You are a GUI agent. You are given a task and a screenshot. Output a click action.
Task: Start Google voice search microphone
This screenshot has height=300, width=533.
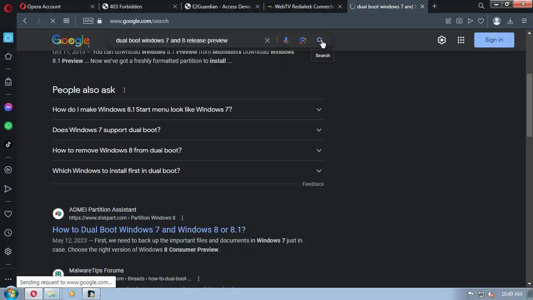point(286,40)
